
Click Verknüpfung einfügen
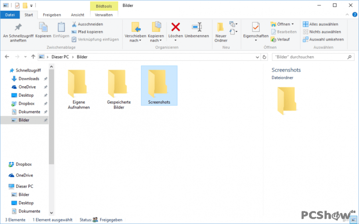(x=95, y=39)
